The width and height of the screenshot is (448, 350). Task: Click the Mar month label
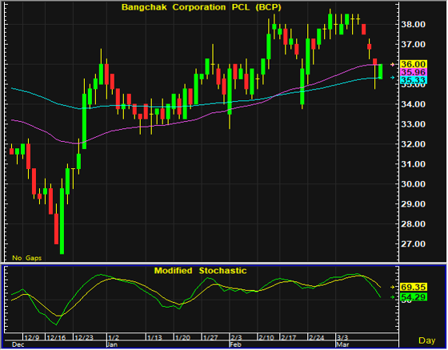[342, 344]
